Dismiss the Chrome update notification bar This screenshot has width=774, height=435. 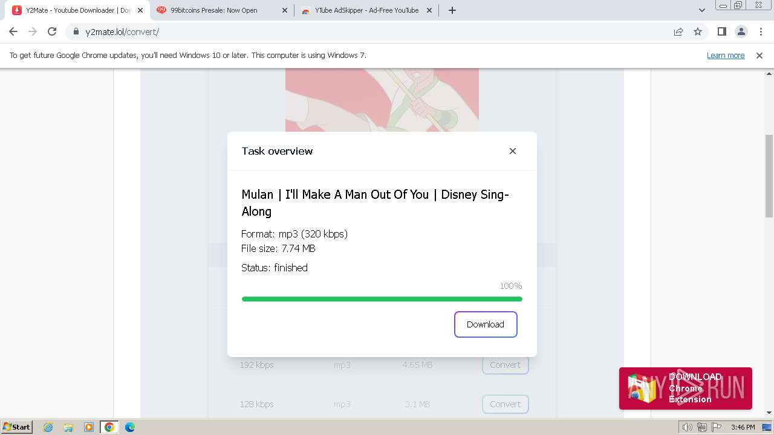(759, 55)
